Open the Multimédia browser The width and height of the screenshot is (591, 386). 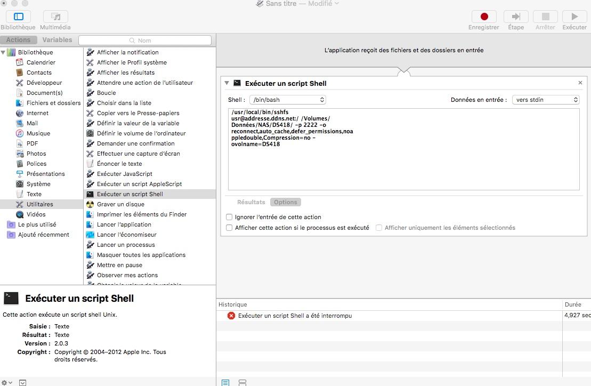pyautogui.click(x=55, y=17)
